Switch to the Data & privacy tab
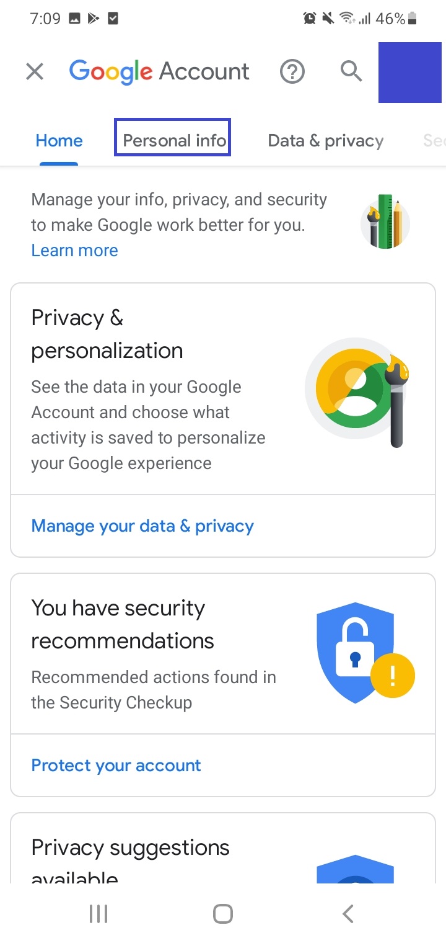This screenshot has width=446, height=943. pos(326,141)
